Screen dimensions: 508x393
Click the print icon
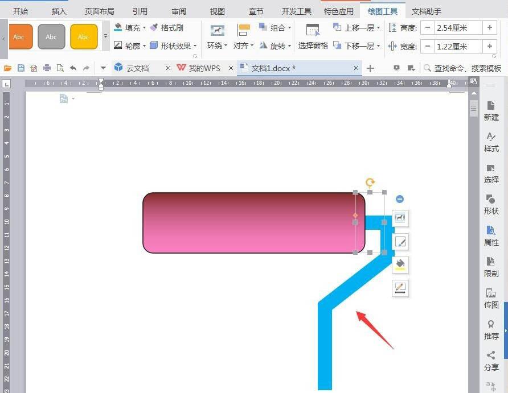pos(47,68)
